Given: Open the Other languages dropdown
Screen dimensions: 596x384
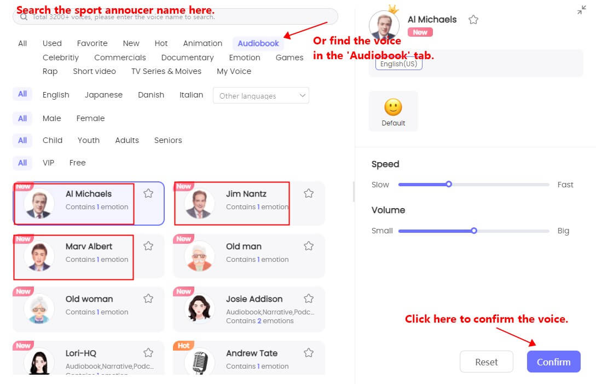Looking at the screenshot, I should pos(261,95).
